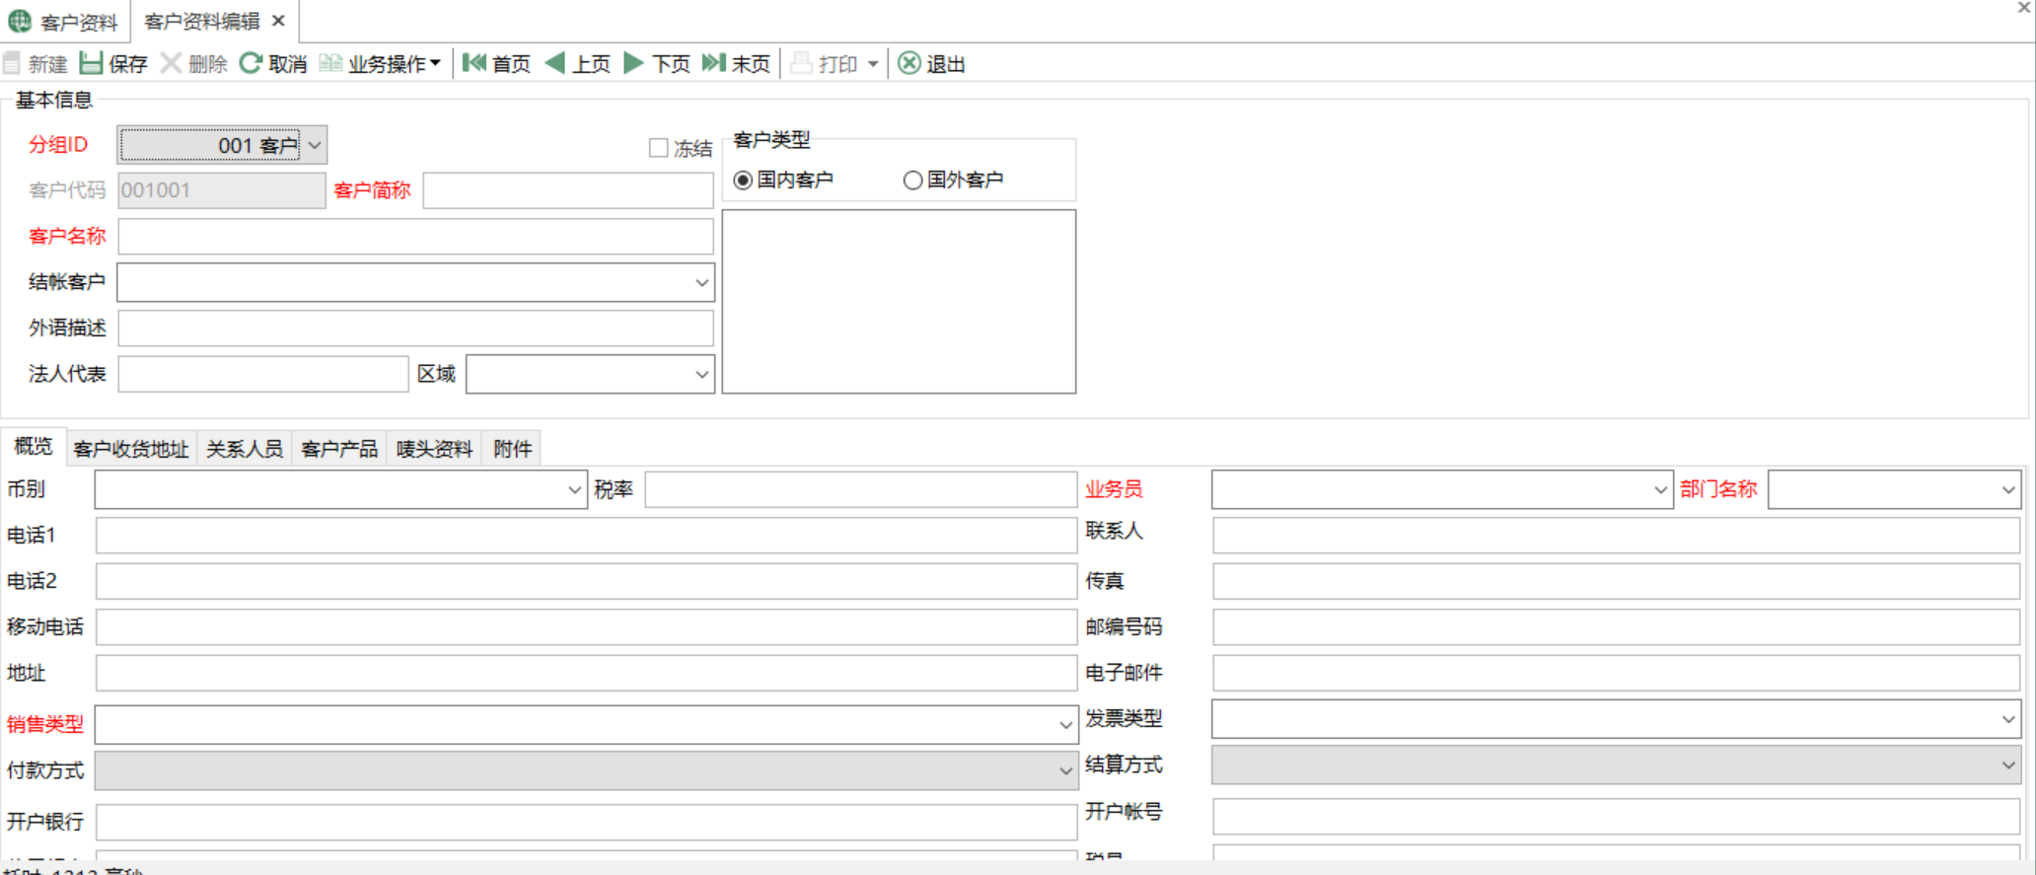Open the 分组ID dropdown

(x=315, y=146)
